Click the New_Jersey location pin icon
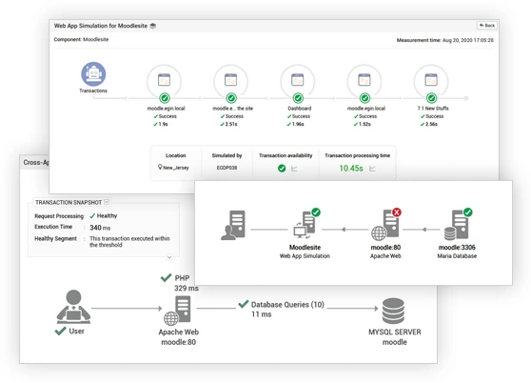This screenshot has width=531, height=383. tap(160, 167)
